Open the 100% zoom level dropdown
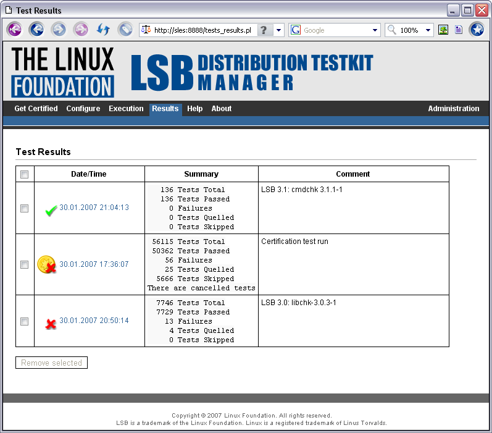492x433 pixels. 428,30
